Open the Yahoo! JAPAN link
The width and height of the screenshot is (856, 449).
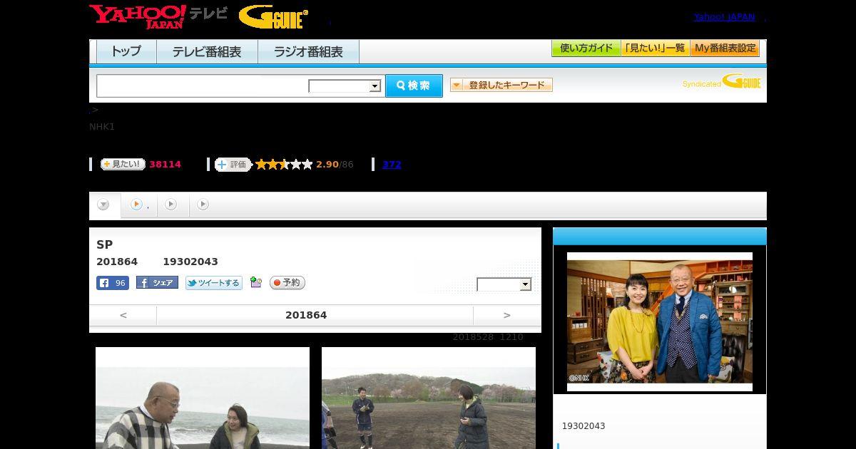click(724, 17)
